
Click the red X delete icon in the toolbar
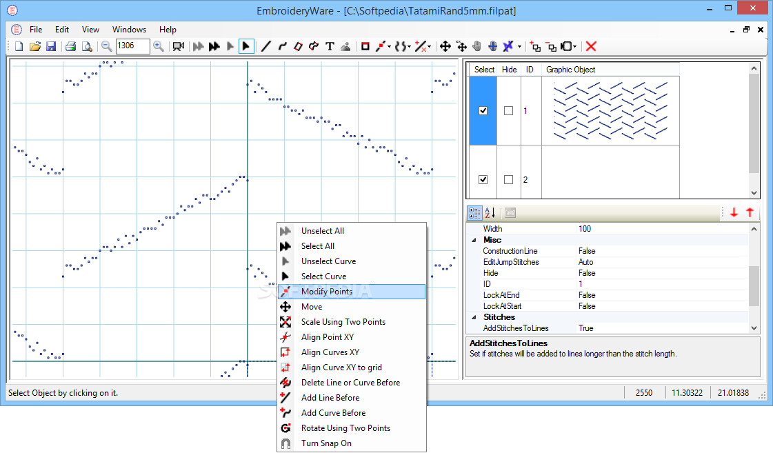[590, 46]
